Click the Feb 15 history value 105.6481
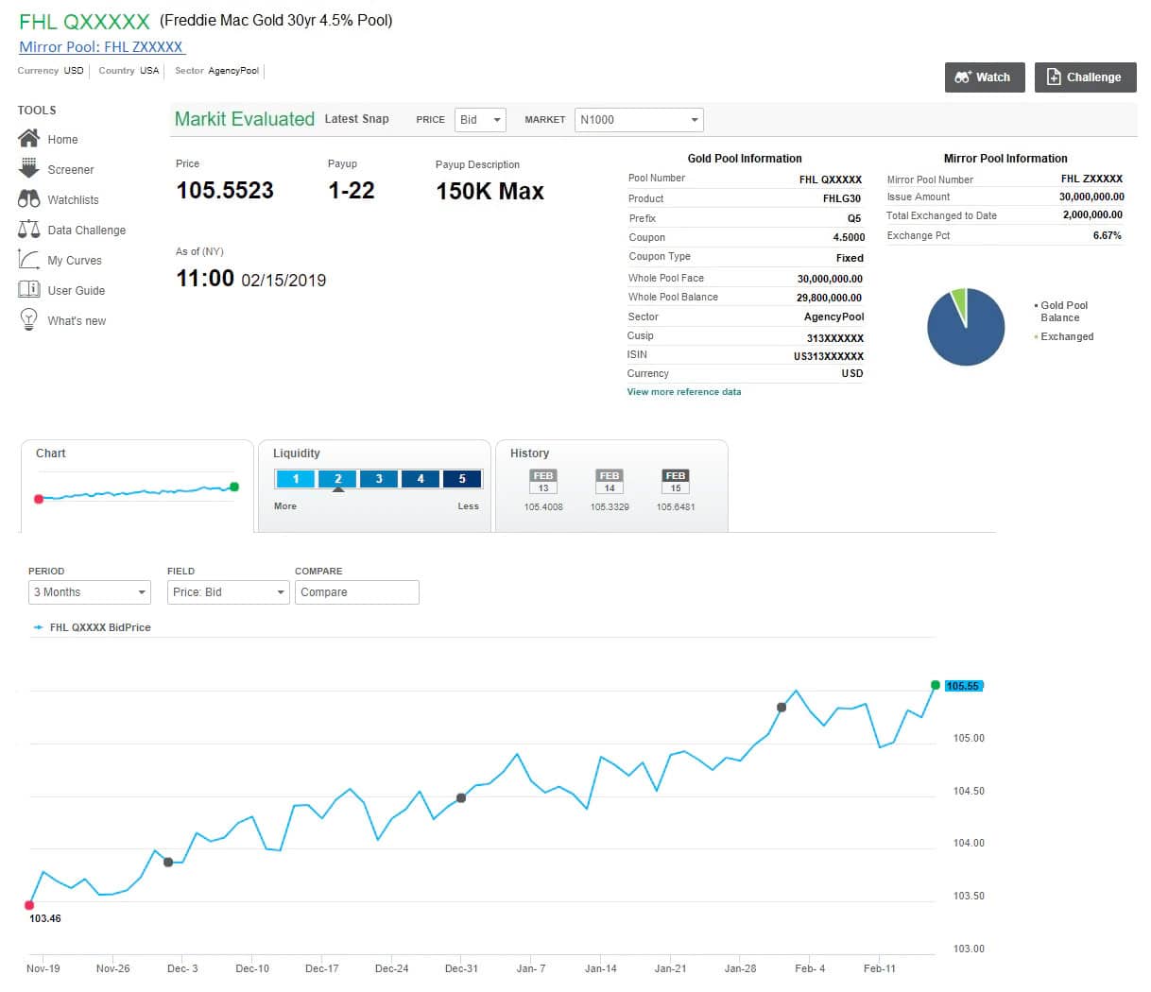The image size is (1151, 992). 676,507
